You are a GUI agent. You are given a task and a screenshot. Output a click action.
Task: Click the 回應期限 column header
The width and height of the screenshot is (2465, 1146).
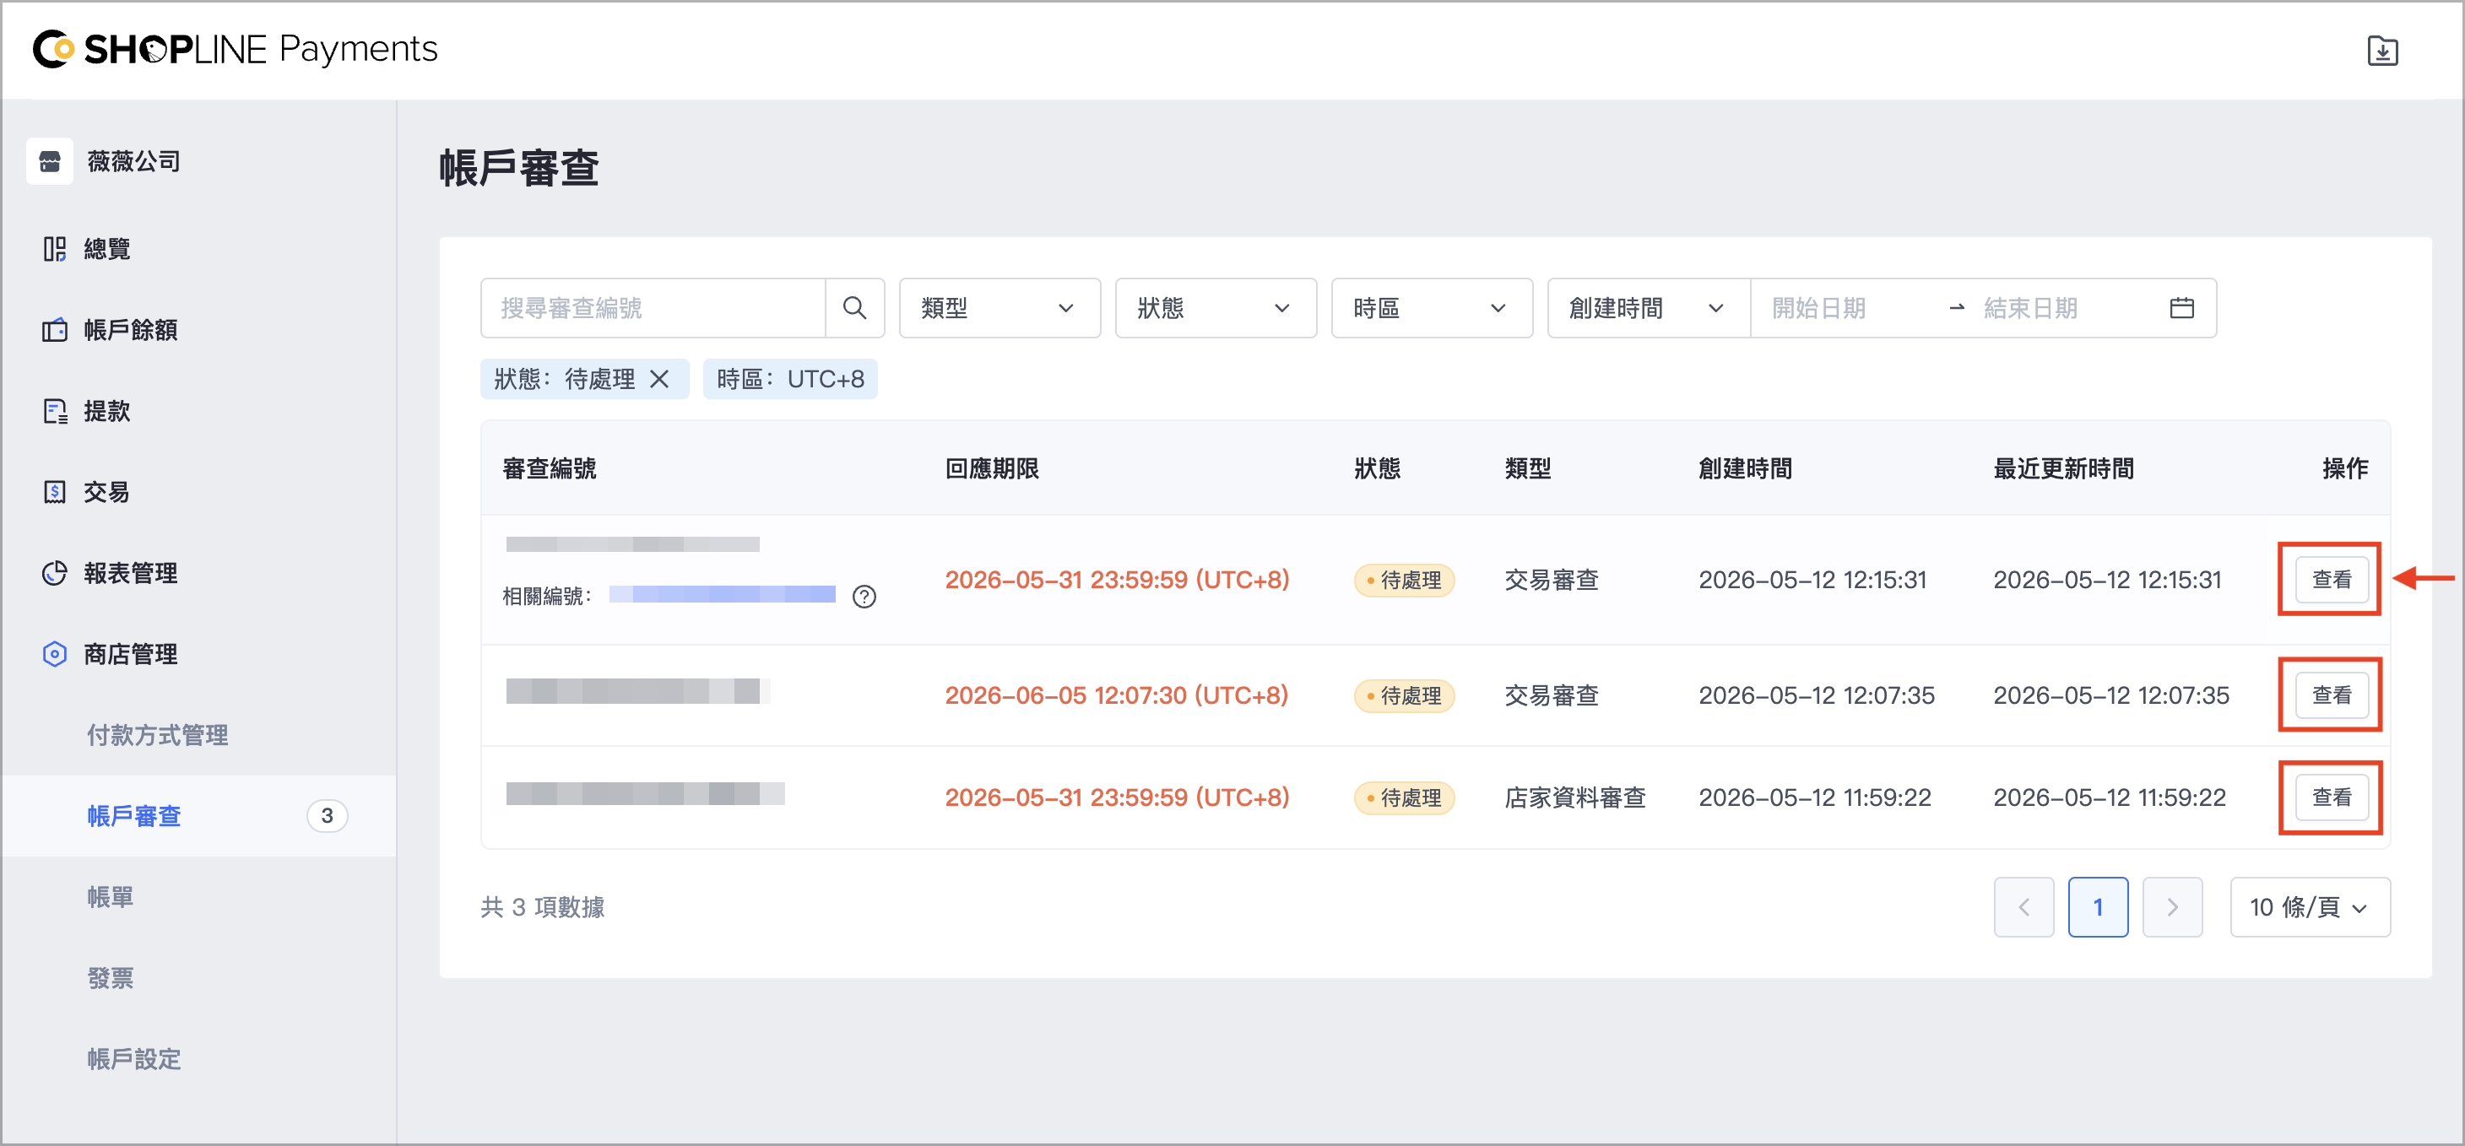pyautogui.click(x=991, y=468)
